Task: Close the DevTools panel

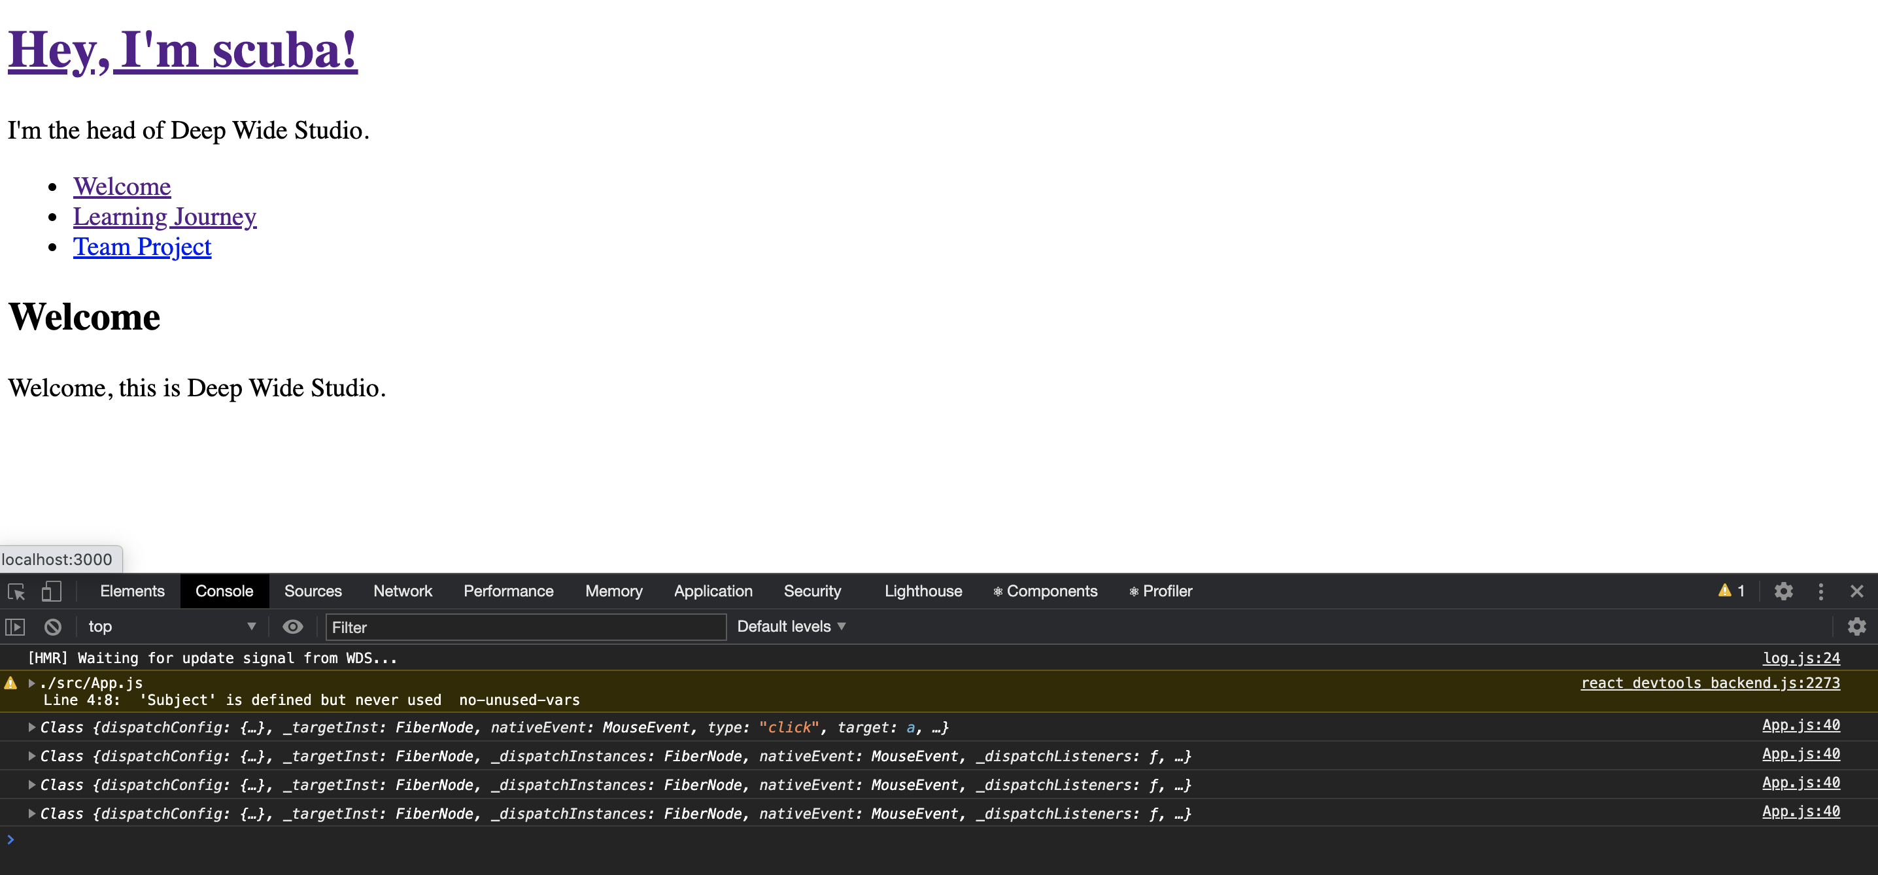Action: (1856, 591)
